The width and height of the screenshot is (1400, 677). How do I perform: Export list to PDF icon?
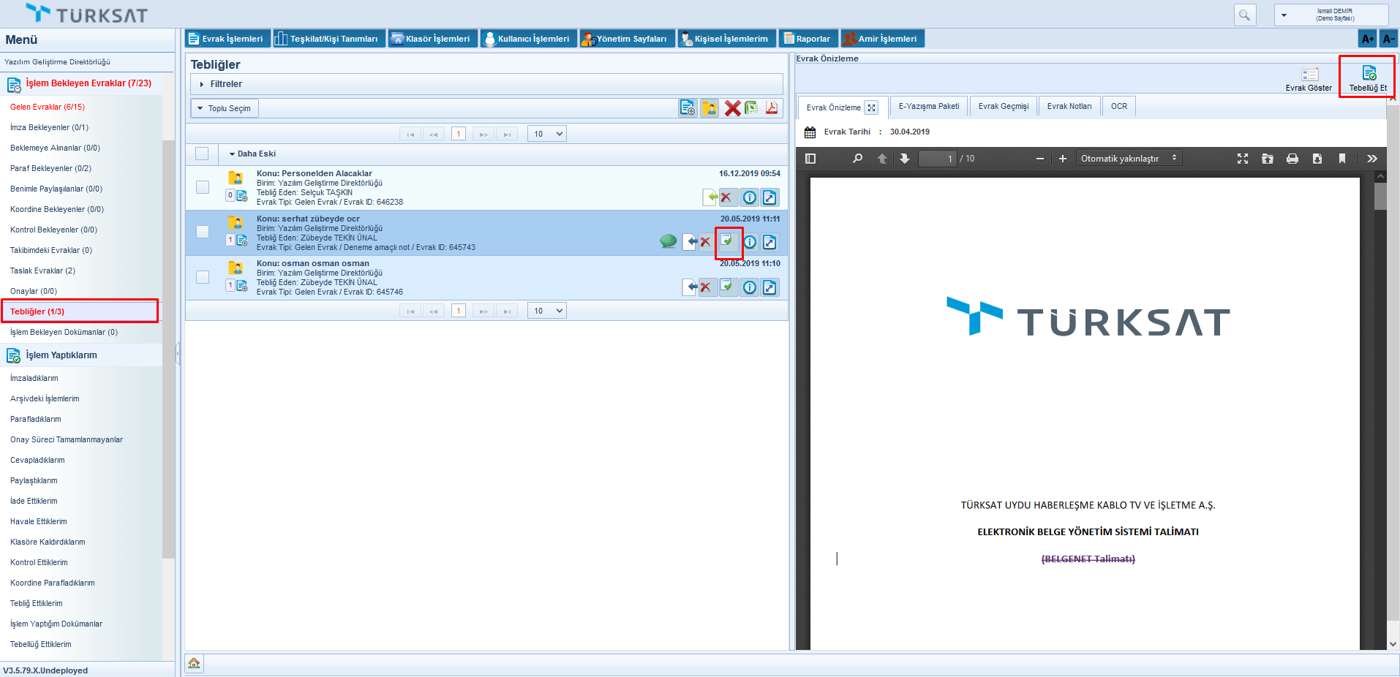771,108
